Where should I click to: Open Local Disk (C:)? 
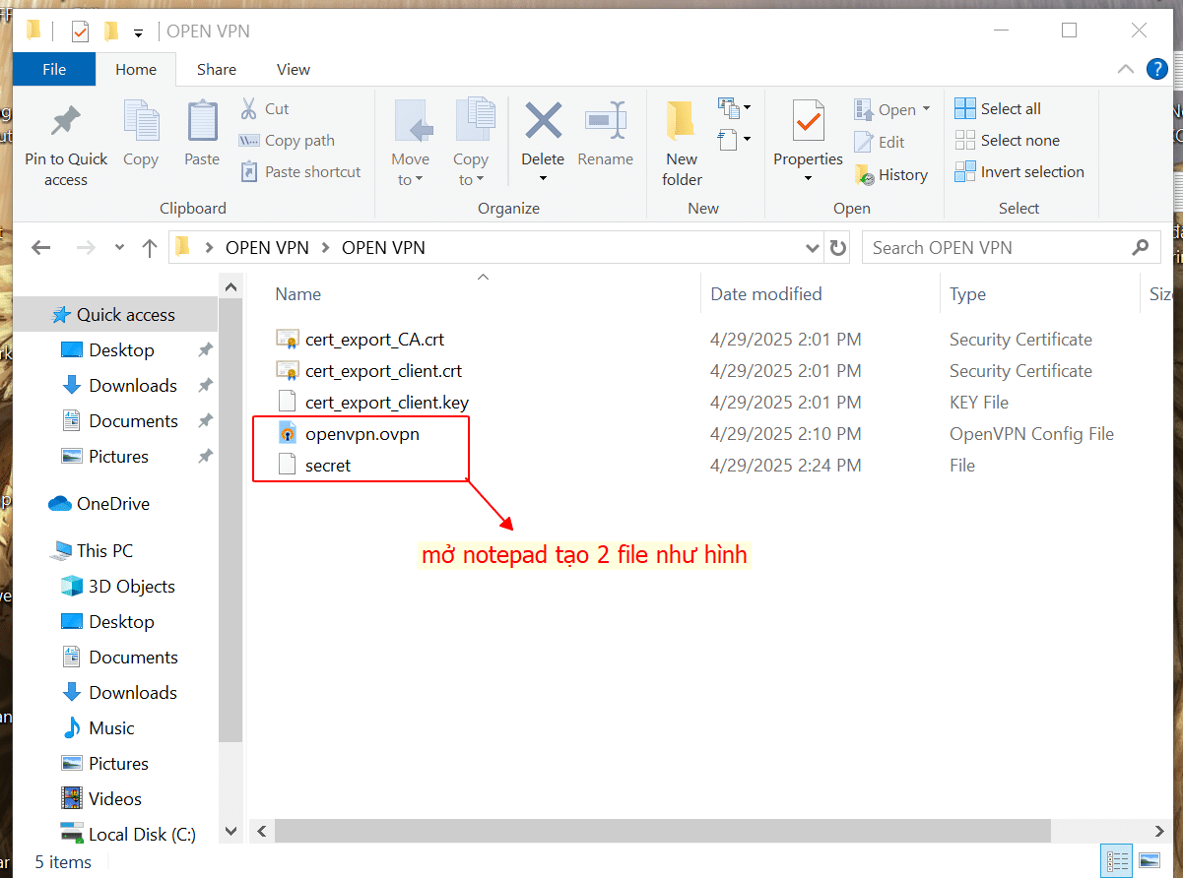[142, 835]
